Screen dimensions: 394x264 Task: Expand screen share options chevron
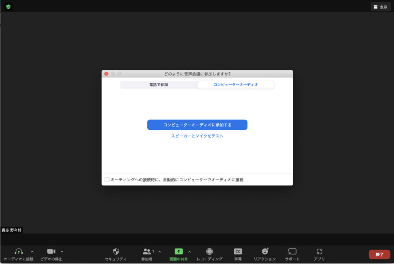(189, 251)
